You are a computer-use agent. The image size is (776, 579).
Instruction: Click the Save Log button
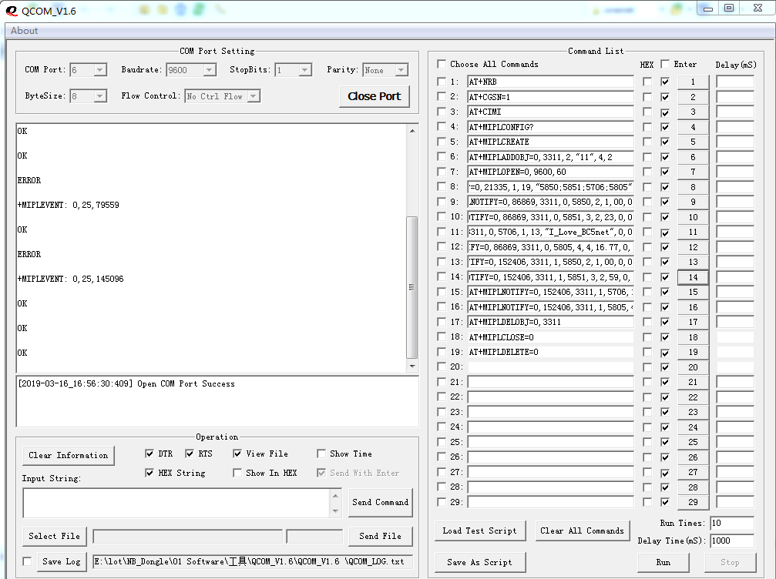pos(62,562)
